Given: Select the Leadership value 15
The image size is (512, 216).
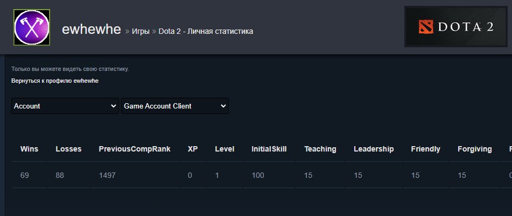Looking at the screenshot, I should (358, 175).
